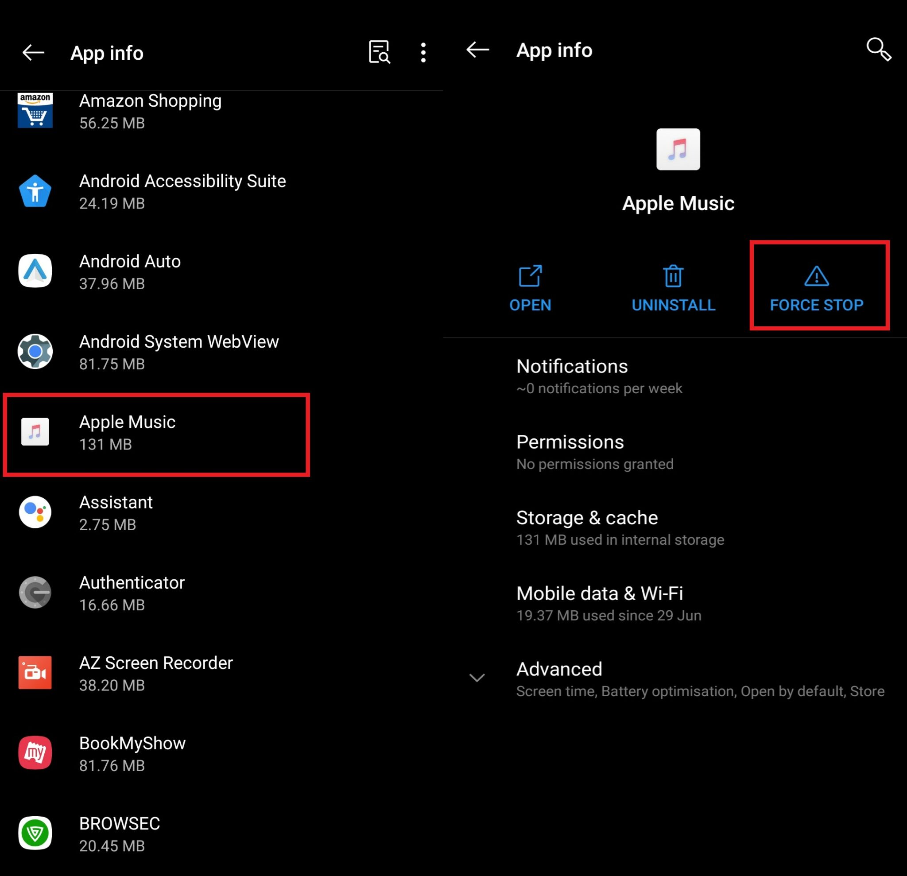Viewport: 907px width, 876px height.
Task: Open Apple Music app
Action: coord(531,287)
